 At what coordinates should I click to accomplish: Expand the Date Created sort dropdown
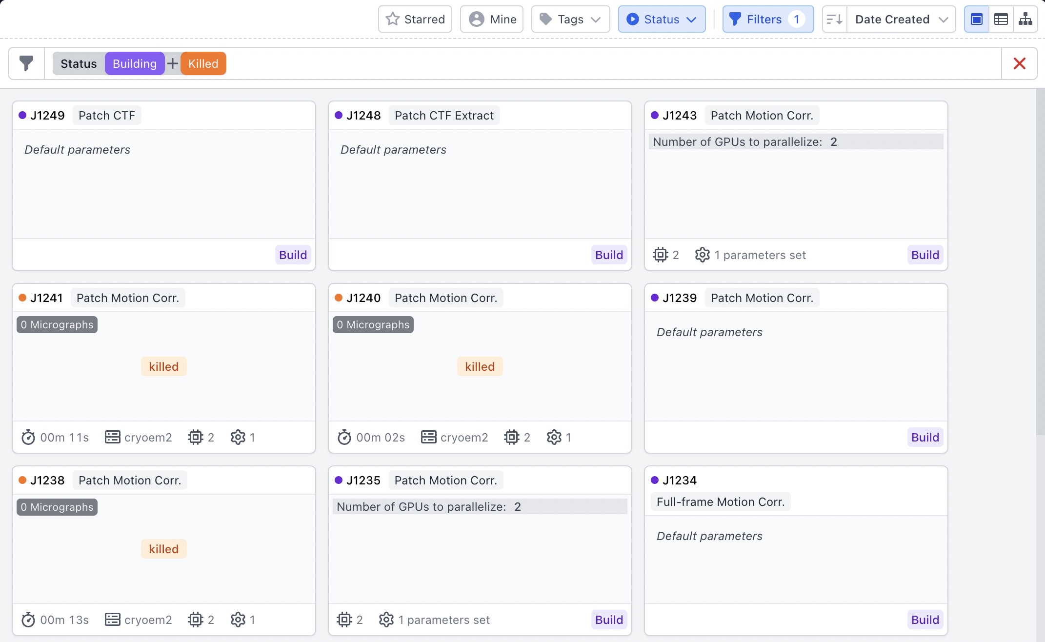[x=901, y=20]
